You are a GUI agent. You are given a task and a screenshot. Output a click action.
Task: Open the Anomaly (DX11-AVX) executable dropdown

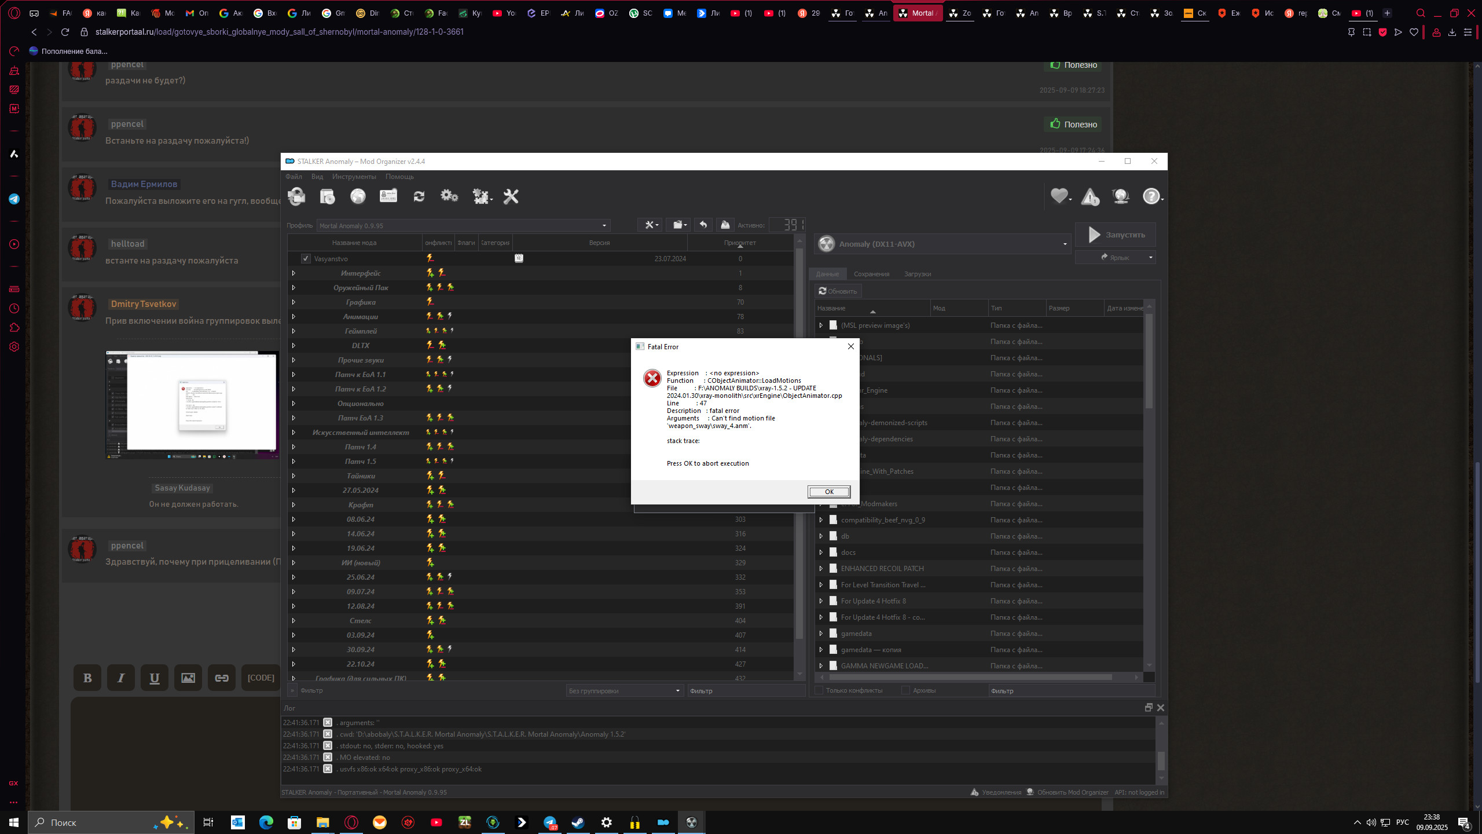tap(942, 244)
